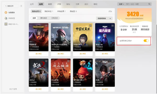157x94 pixels.
Task: Open the 截图 tab
Action: tap(50, 4)
